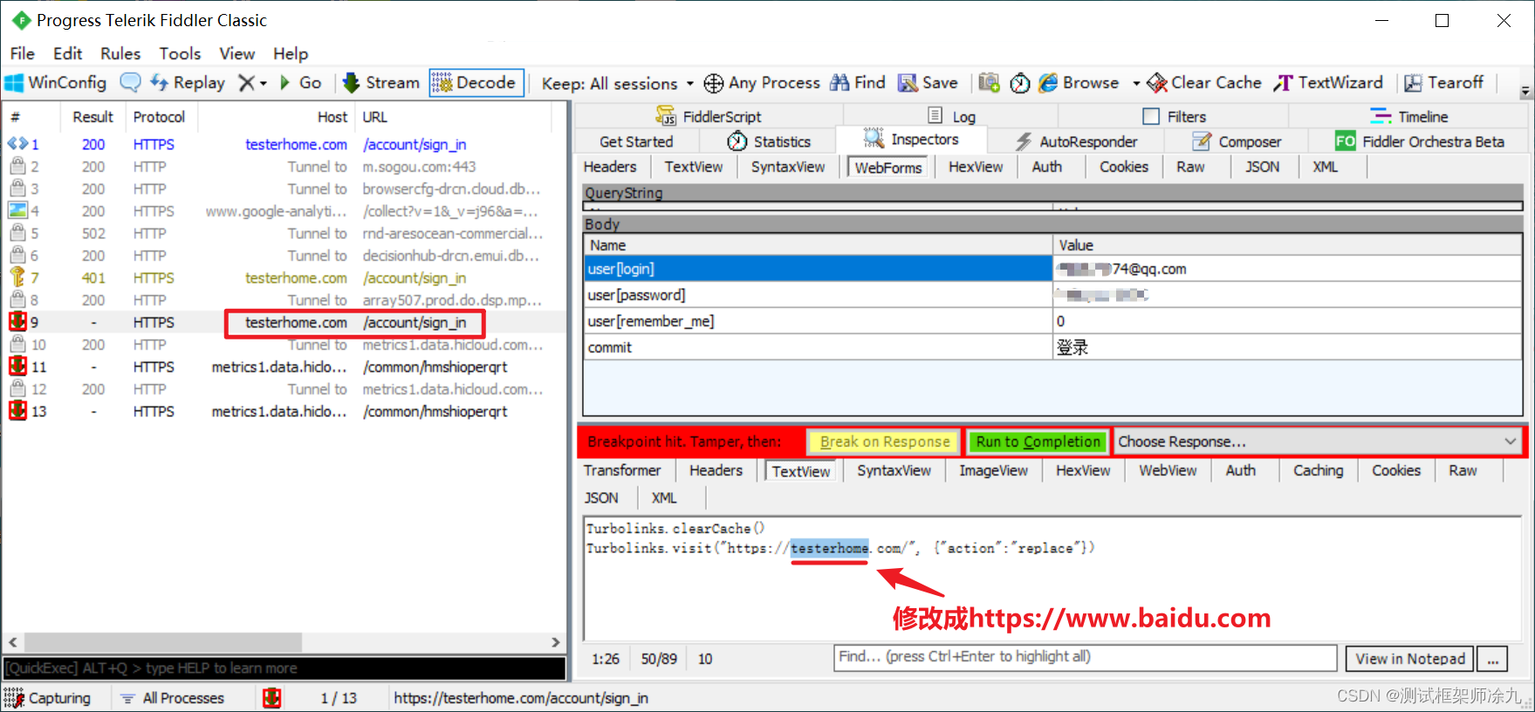Click the Tearoff toolbar button
1535x712 pixels.
tap(1443, 83)
